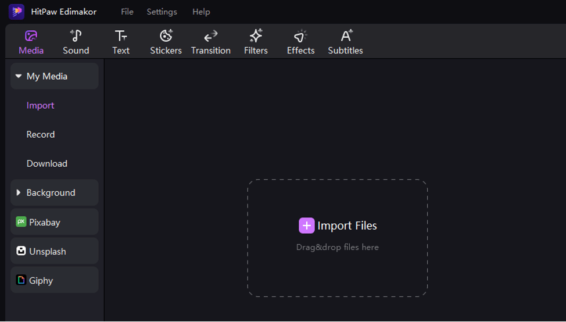Open the File menu

pyautogui.click(x=127, y=12)
